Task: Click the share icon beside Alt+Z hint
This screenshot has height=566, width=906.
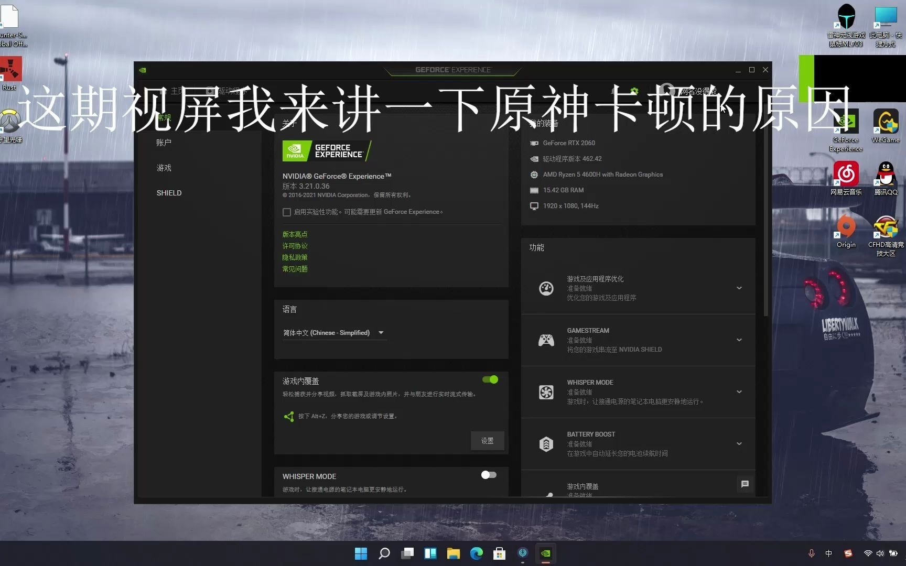Action: (289, 416)
